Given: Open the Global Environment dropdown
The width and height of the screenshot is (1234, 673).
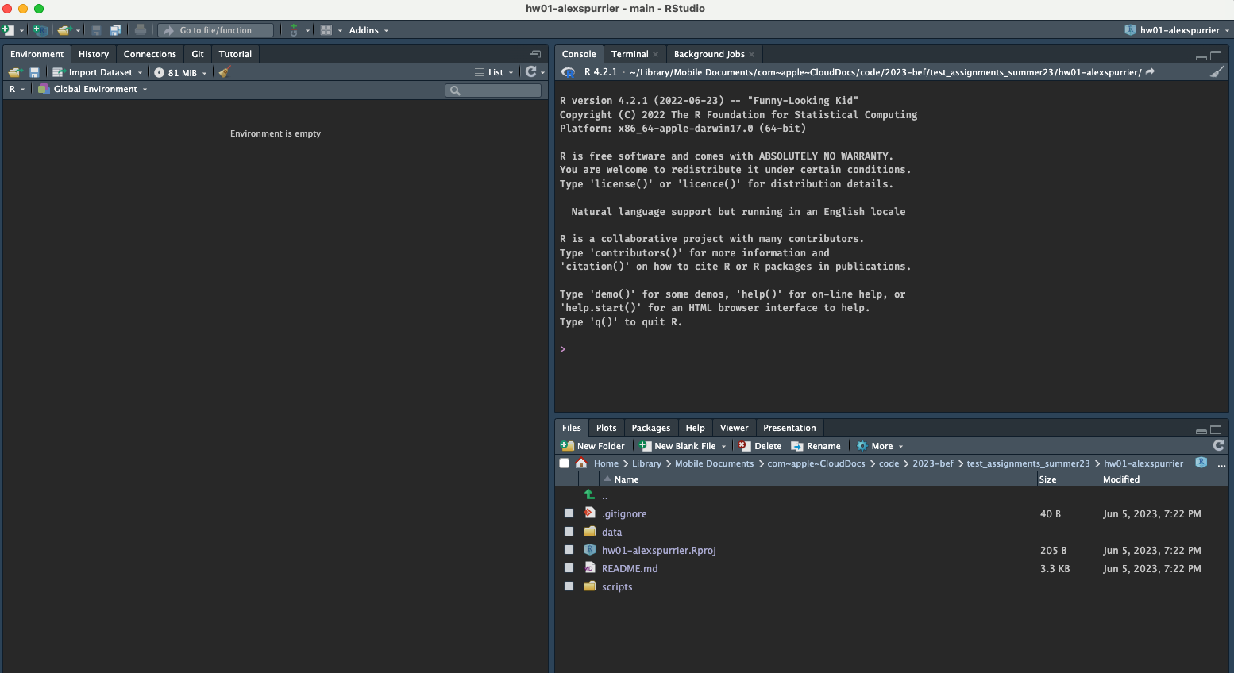Looking at the screenshot, I should tap(94, 89).
